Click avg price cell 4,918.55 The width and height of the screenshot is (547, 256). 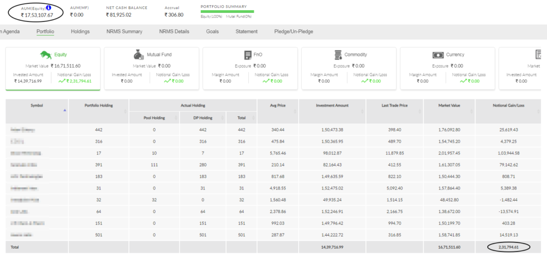[x=278, y=188]
